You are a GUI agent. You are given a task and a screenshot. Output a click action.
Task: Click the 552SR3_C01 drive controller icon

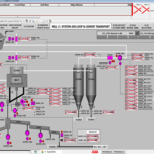pyautogui.click(x=33, y=103)
